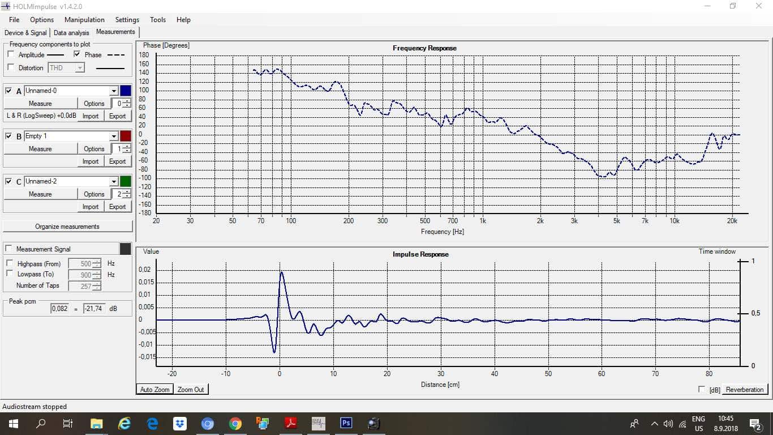This screenshot has height=435, width=773.
Task: Open Task View in the taskbar
Action: (68, 423)
